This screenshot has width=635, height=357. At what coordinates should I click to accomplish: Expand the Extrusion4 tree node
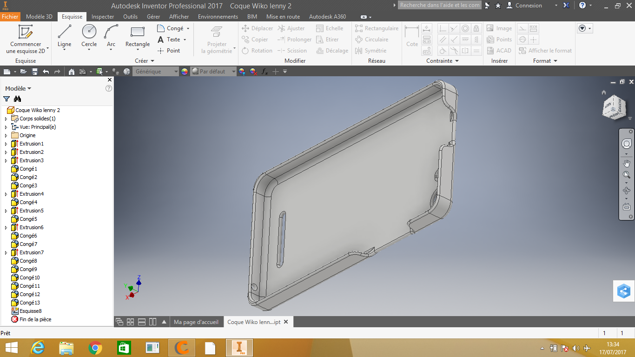pyautogui.click(x=6, y=194)
